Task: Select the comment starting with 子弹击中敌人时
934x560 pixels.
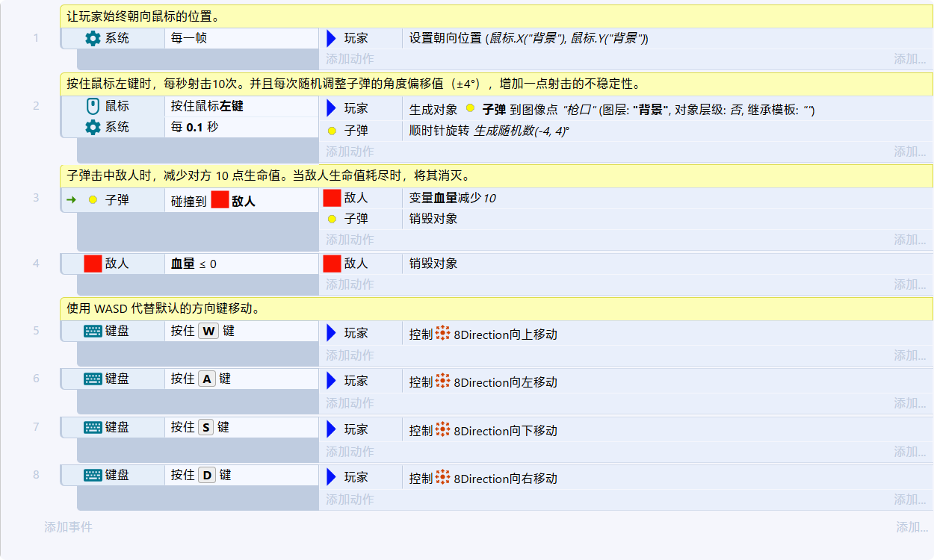Action: (497, 176)
